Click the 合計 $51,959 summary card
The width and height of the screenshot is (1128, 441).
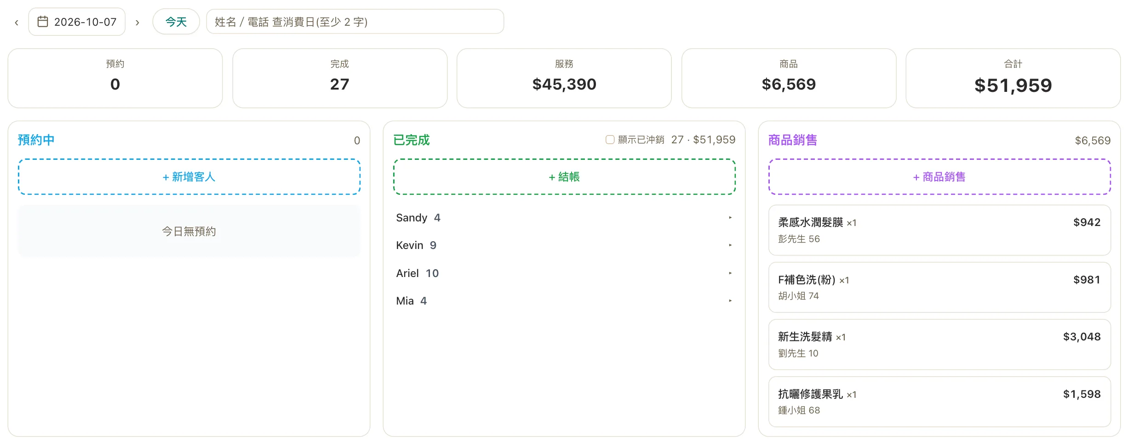pyautogui.click(x=1013, y=78)
